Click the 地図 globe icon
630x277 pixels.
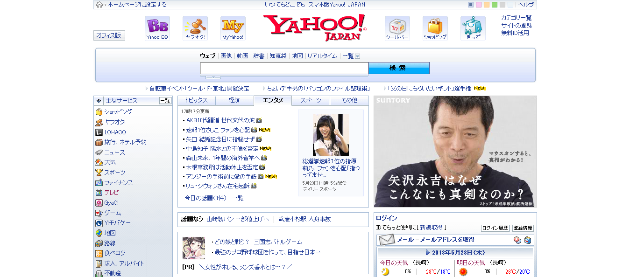pyautogui.click(x=99, y=233)
